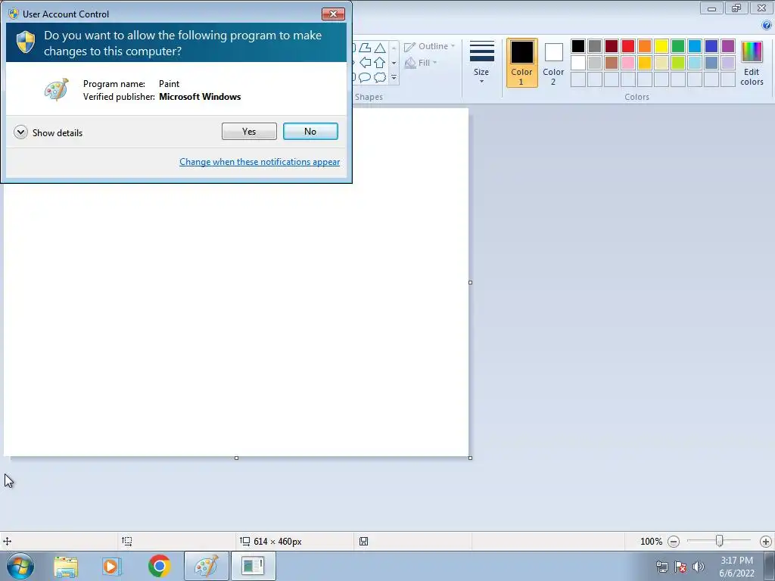Click the UAC shield icon in dialog header
Screen dimensions: 775x581
coord(25,42)
